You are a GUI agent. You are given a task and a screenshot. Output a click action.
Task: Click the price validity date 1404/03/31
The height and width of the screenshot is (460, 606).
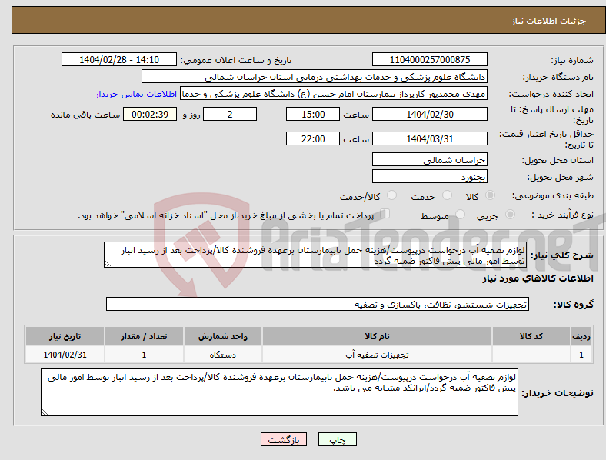(429, 138)
